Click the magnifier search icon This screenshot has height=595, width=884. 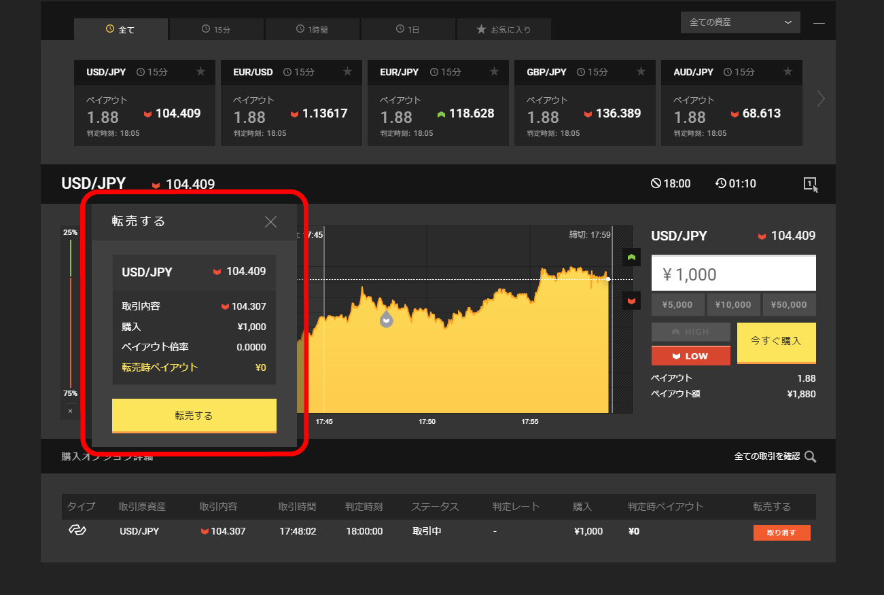point(810,456)
